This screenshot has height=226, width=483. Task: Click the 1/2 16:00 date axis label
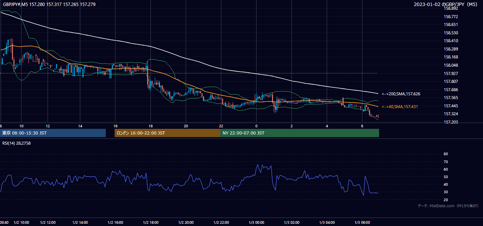tap(115, 223)
